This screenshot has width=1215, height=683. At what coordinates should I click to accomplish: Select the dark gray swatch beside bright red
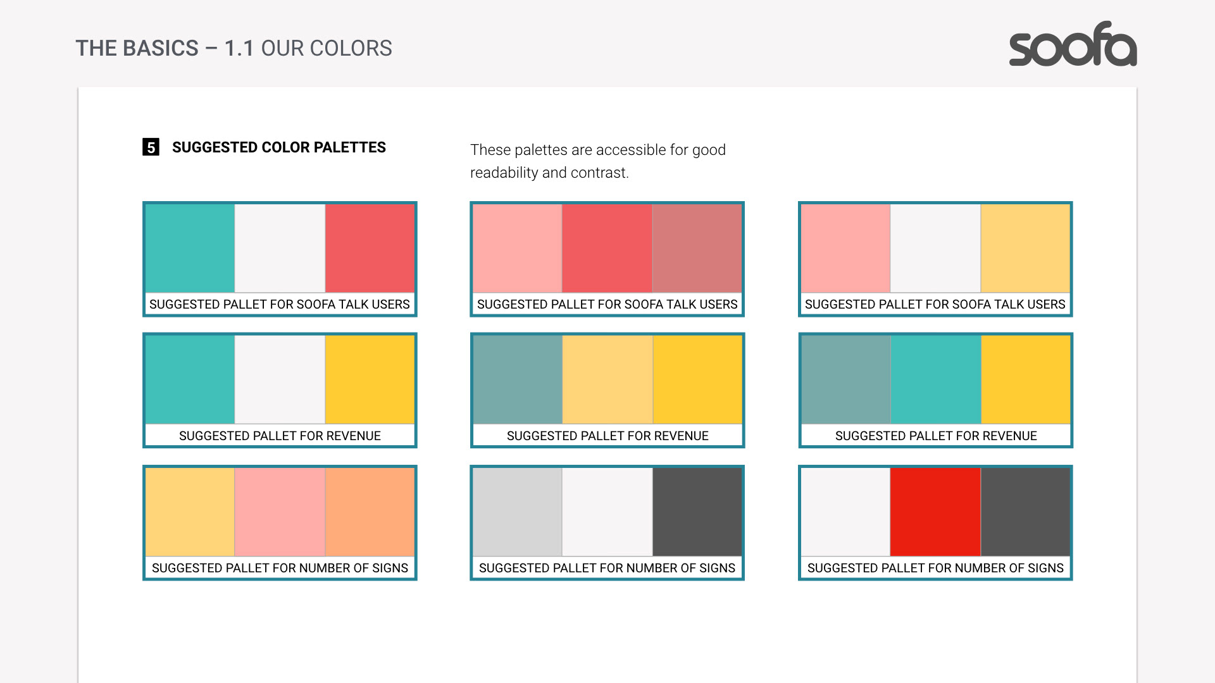click(1025, 512)
